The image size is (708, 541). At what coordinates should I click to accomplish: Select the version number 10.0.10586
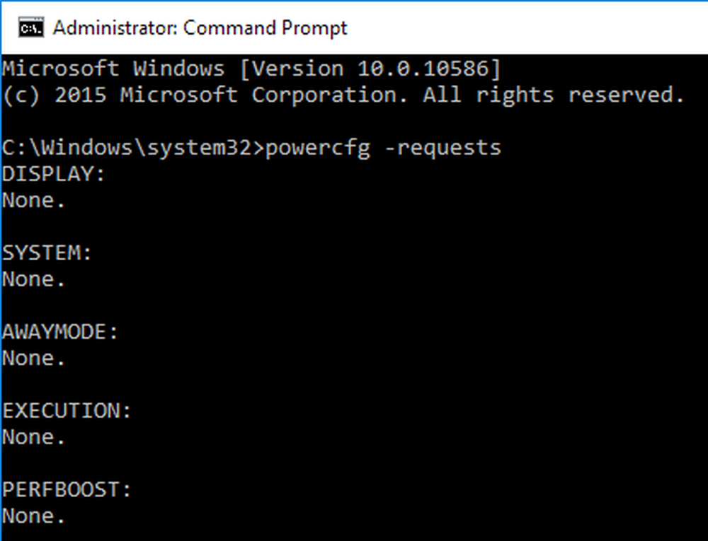pos(423,69)
